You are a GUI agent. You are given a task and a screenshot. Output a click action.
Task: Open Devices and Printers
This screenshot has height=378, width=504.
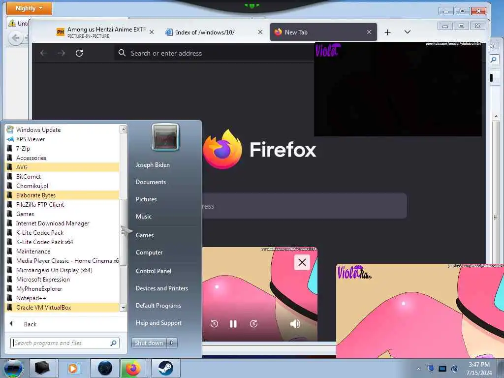pyautogui.click(x=162, y=288)
